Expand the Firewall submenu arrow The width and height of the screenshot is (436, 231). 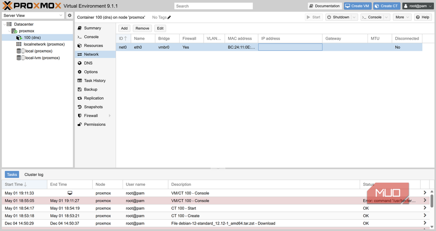coord(109,116)
